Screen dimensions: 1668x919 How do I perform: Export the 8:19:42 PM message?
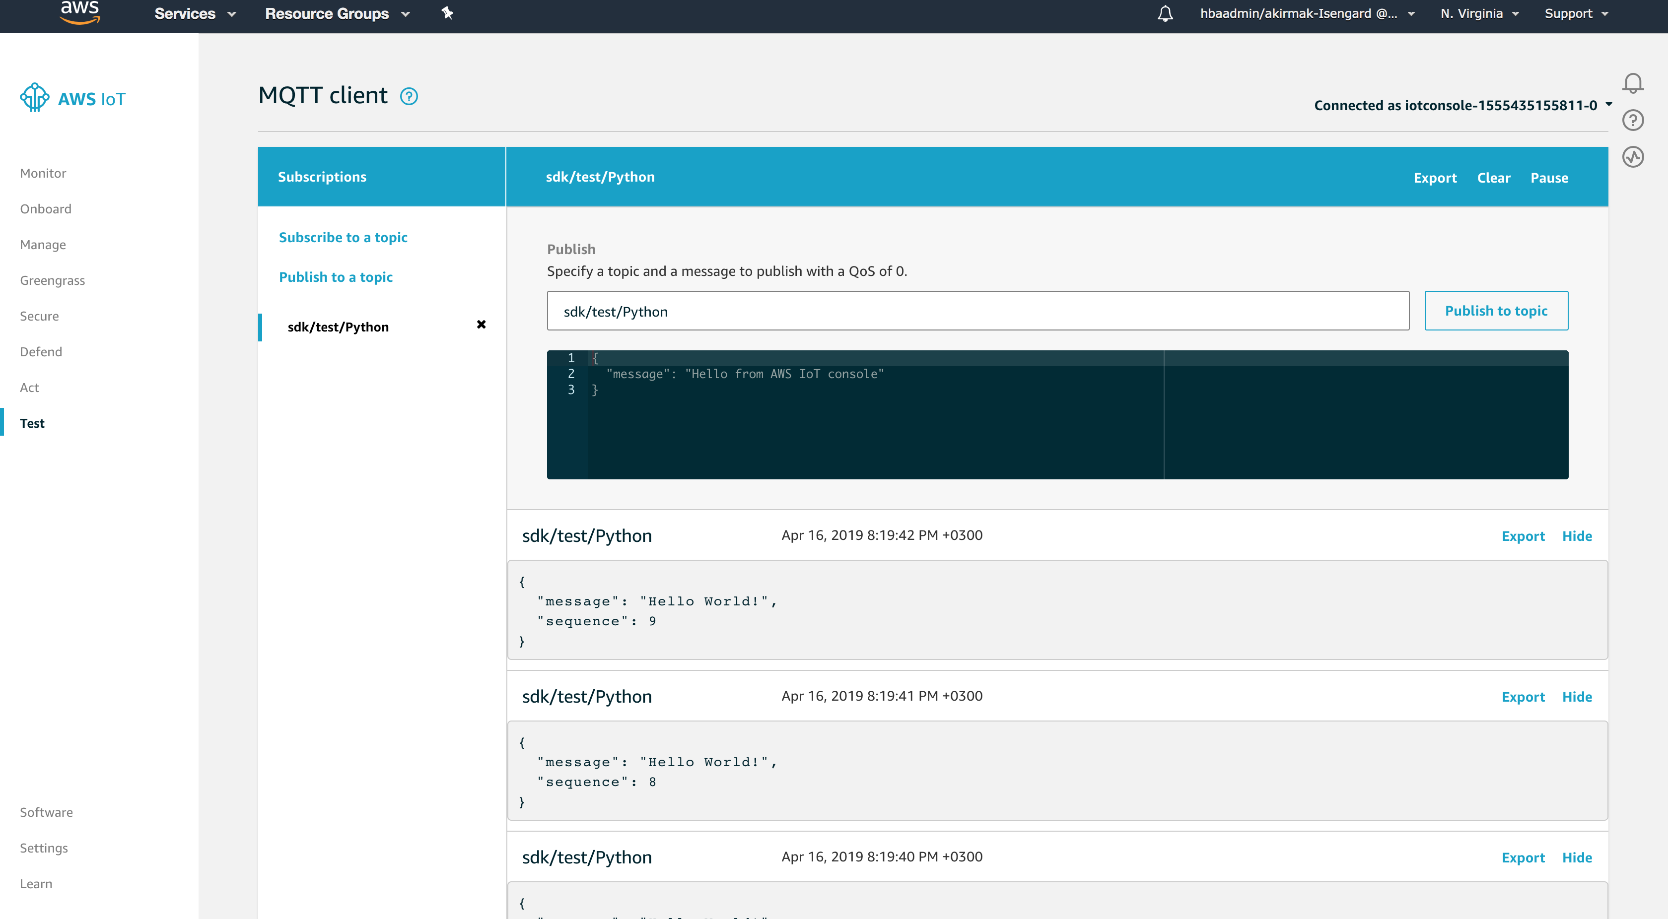[1523, 535]
